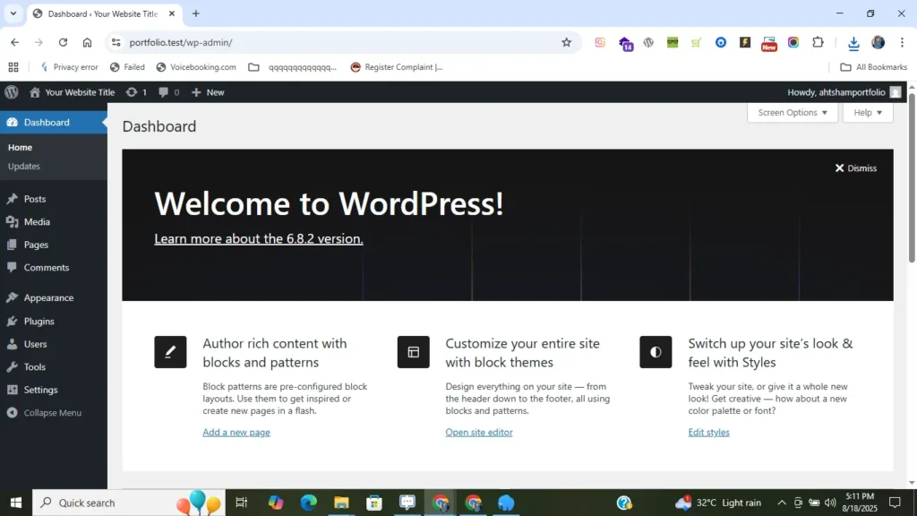This screenshot has width=917, height=516.
Task: Expand the Help dropdown tab
Action: [x=867, y=113]
